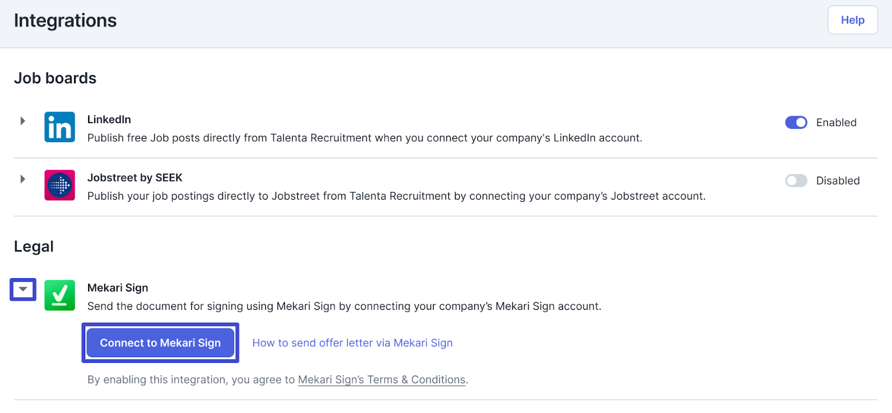The image size is (892, 413).
Task: Open the Help button
Action: pos(852,20)
